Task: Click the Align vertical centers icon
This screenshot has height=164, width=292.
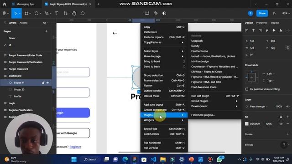Action: 274,31
